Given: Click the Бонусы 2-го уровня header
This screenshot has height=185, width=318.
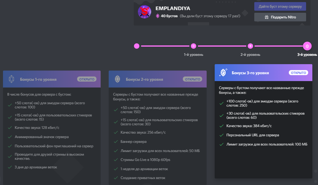Looking at the screenshot, I should [x=144, y=80].
